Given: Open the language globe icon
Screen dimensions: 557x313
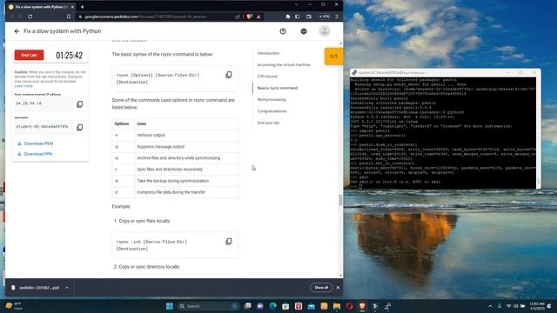Looking at the screenshot, I should click(x=304, y=31).
